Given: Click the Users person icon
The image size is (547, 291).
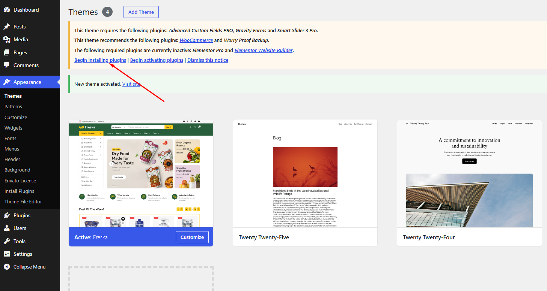Looking at the screenshot, I should (x=7, y=228).
